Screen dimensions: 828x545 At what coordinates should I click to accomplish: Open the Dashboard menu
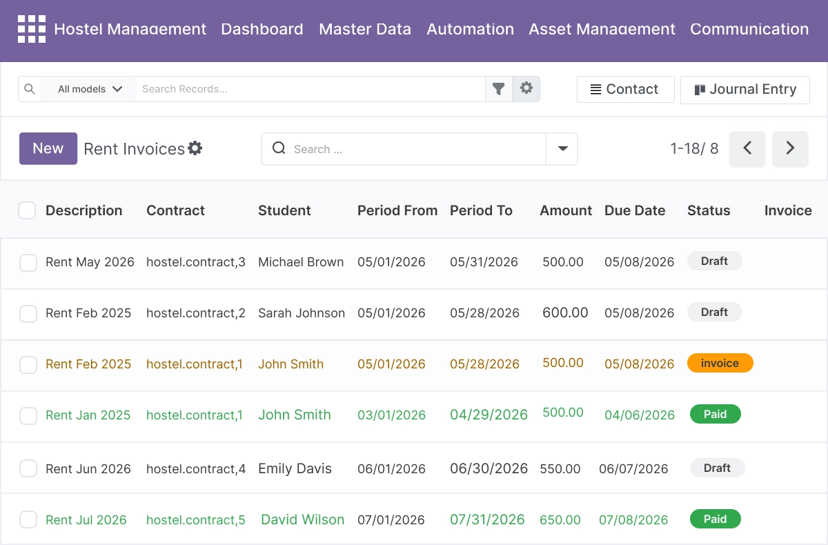point(262,29)
